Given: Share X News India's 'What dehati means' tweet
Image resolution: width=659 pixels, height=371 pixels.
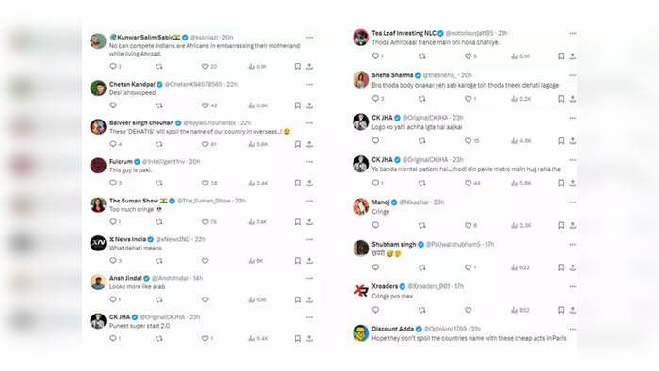Looking at the screenshot, I should coord(310,261).
